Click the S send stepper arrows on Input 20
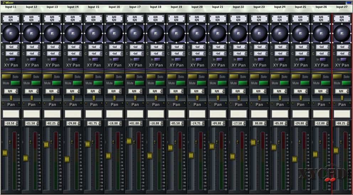Screen dimensions: 353x195 click(x=204, y=47)
